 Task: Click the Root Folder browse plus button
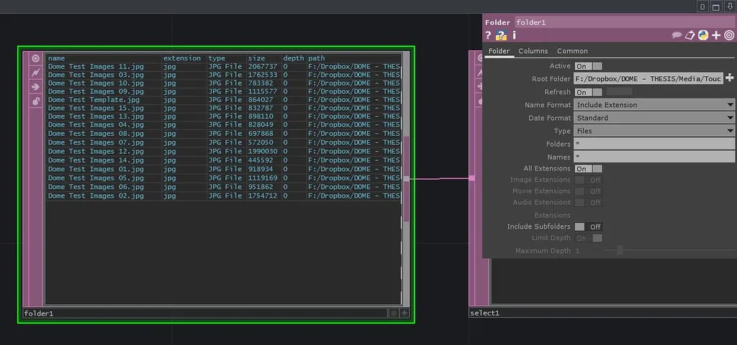(x=730, y=78)
